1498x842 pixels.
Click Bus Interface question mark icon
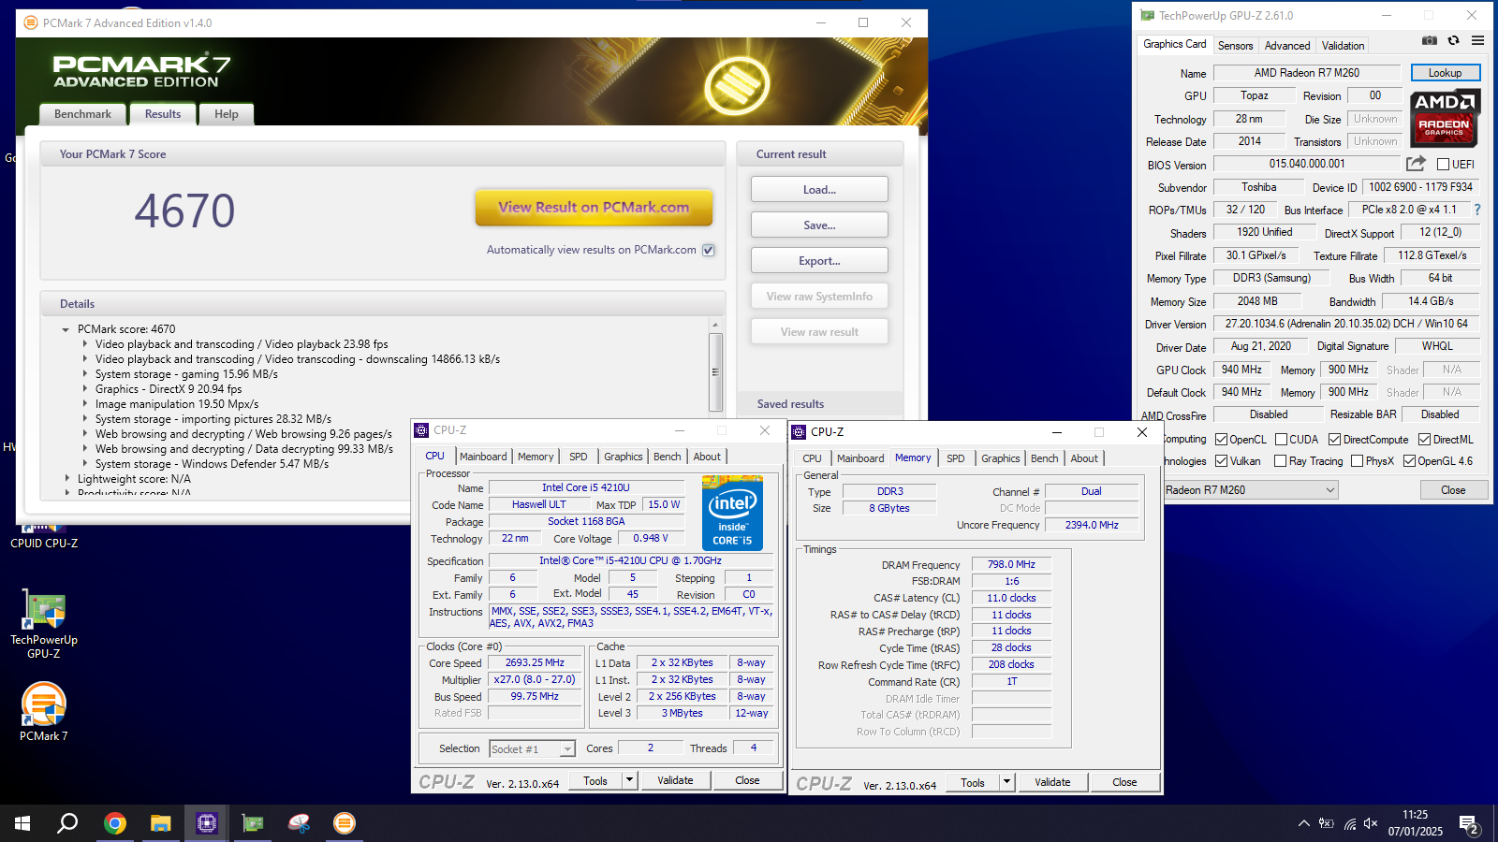point(1477,210)
